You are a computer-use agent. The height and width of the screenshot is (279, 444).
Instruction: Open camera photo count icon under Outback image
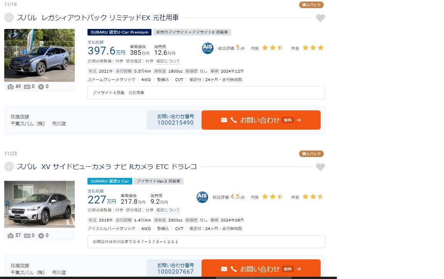click(x=10, y=87)
